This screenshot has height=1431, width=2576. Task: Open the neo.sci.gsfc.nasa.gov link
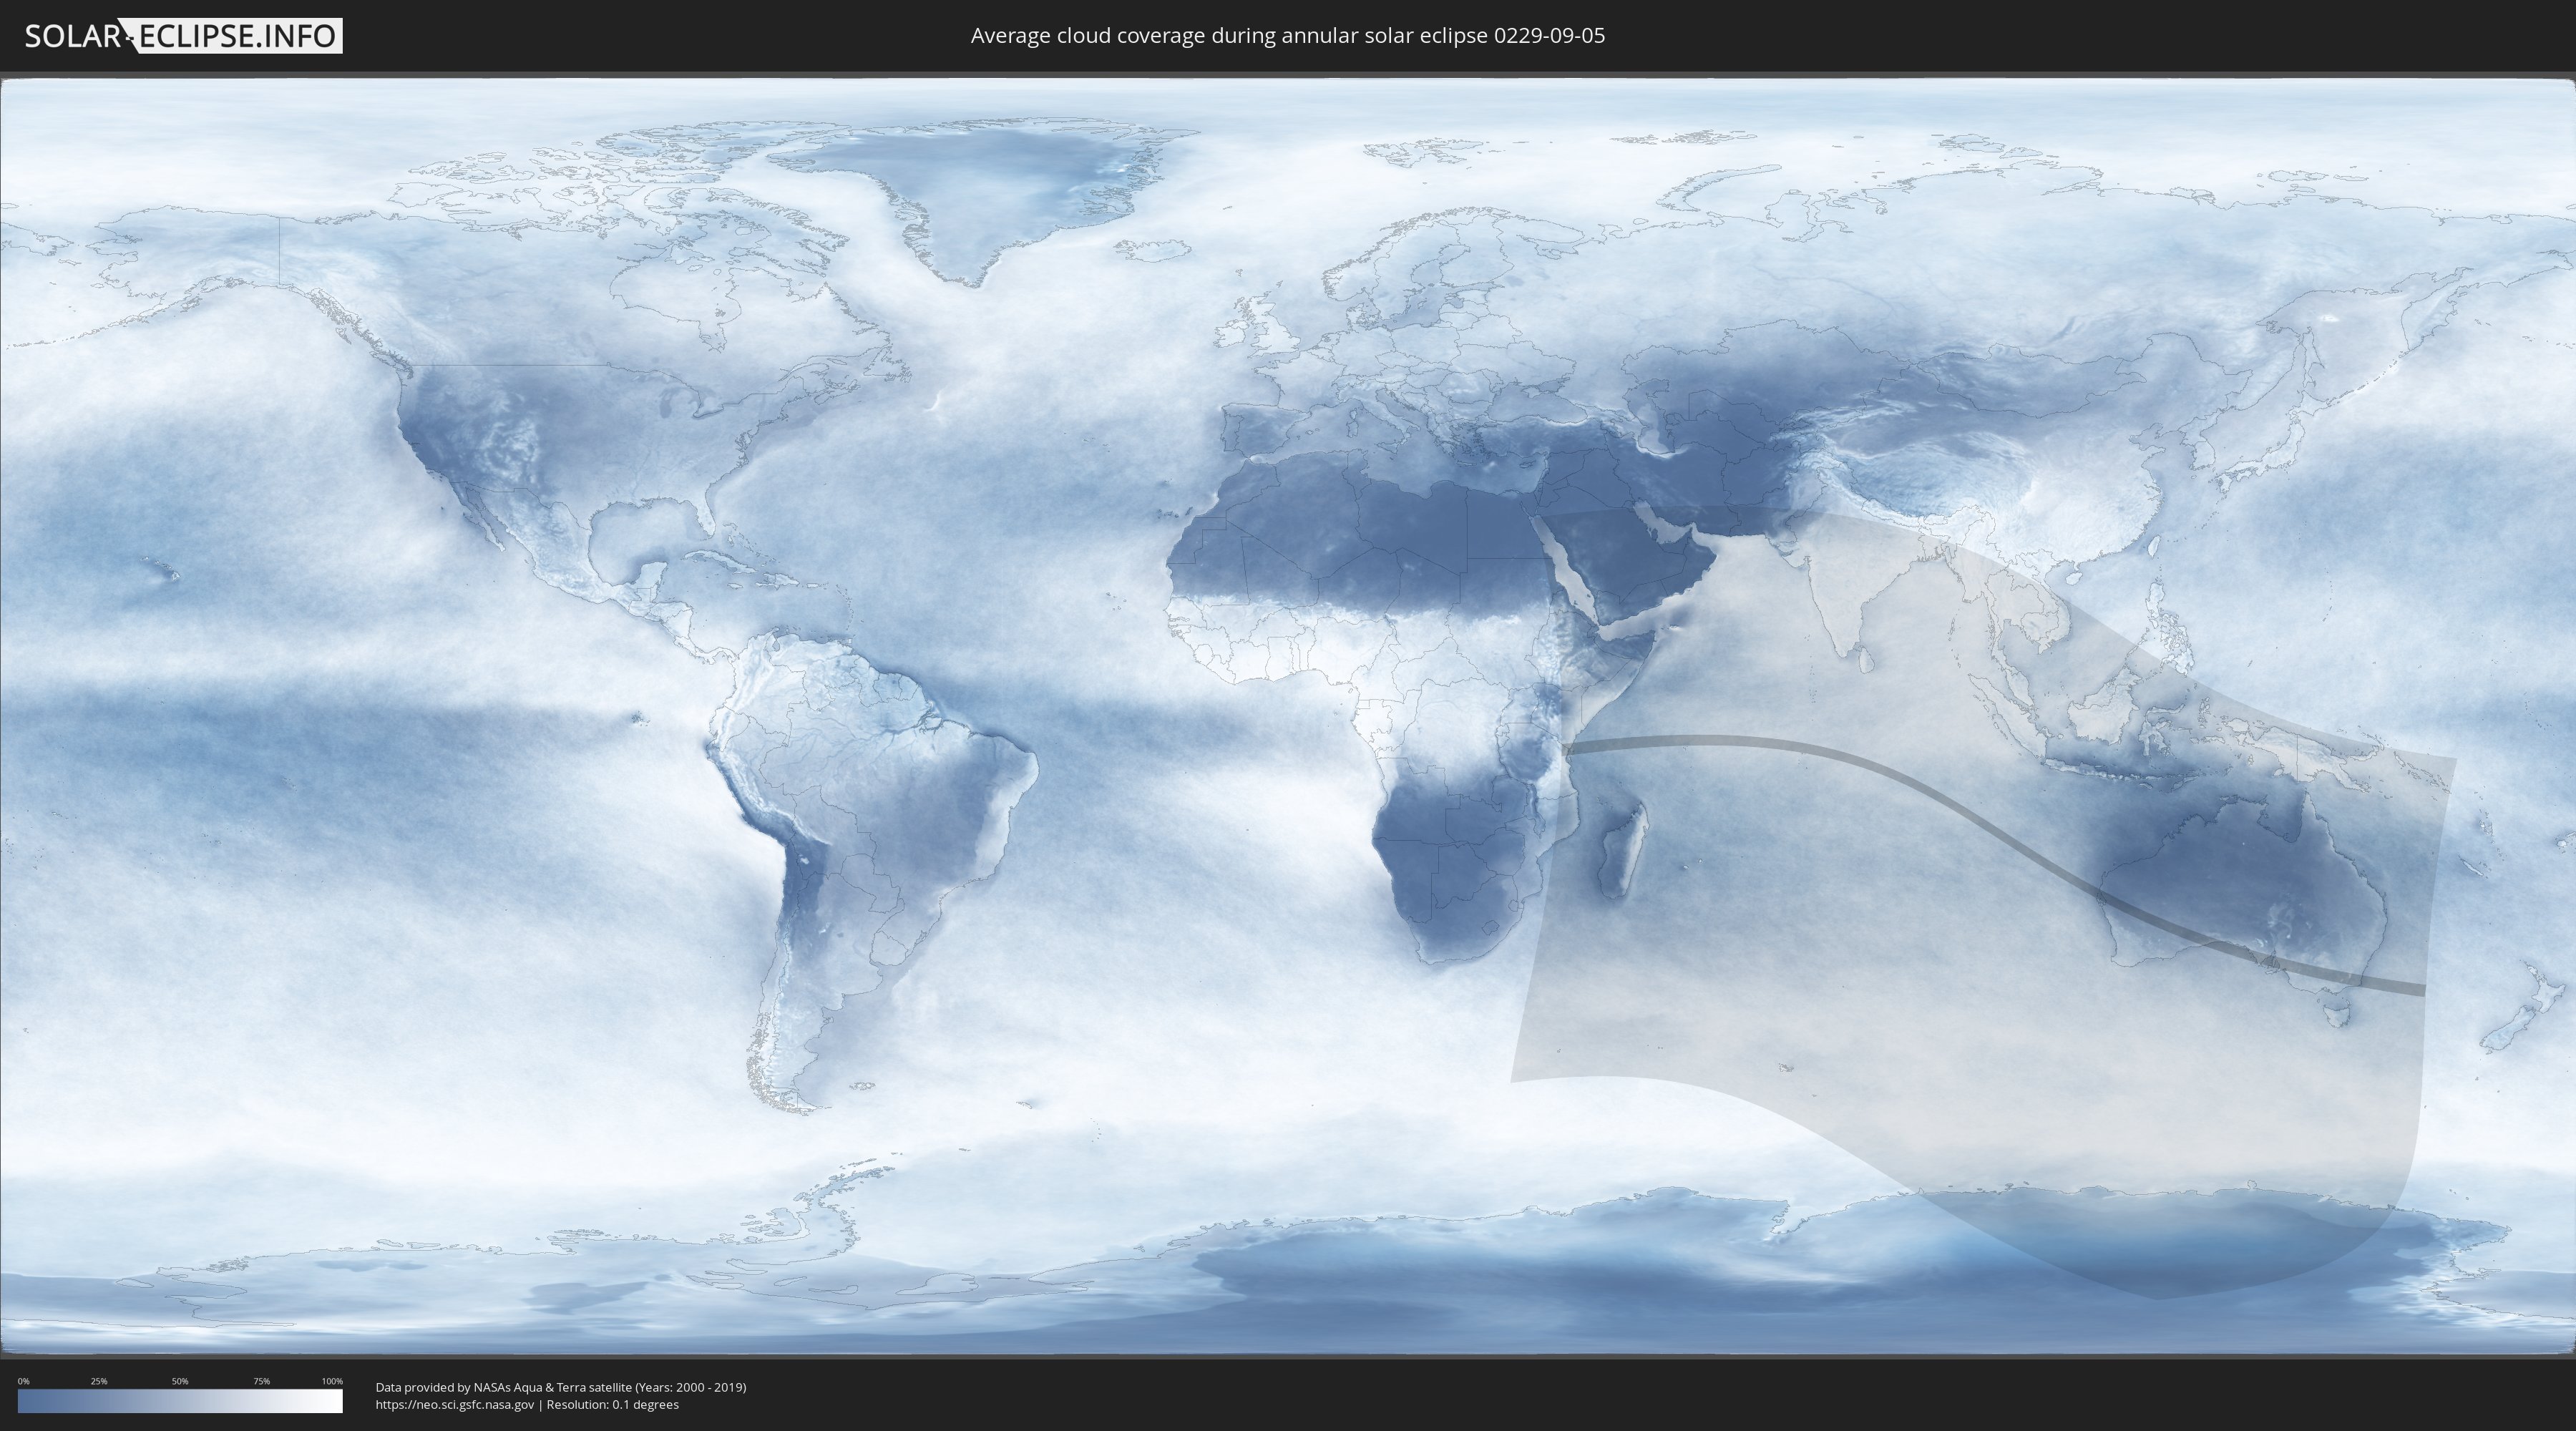[x=455, y=1404]
